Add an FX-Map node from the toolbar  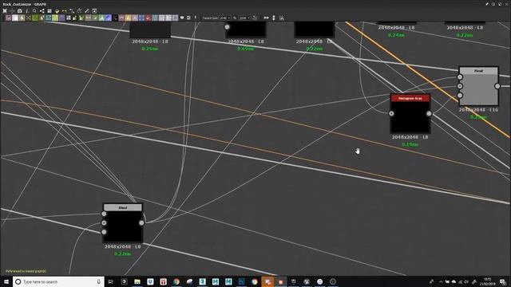[x=69, y=18]
